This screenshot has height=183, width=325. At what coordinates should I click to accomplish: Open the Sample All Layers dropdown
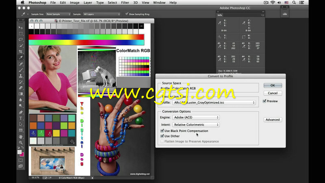tap(102, 14)
